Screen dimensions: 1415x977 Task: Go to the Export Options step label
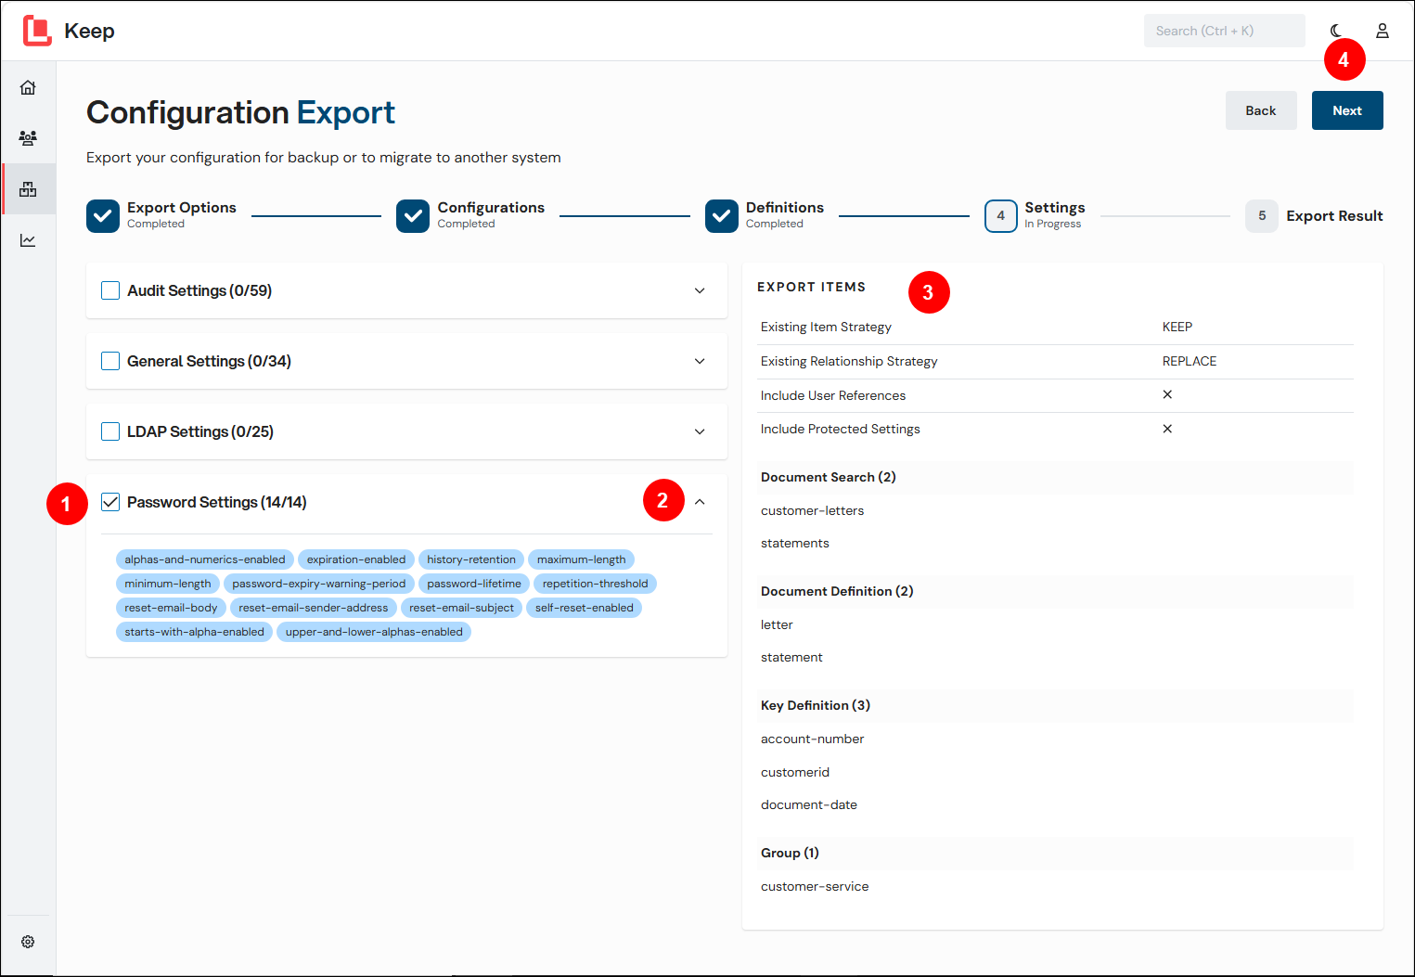182,208
